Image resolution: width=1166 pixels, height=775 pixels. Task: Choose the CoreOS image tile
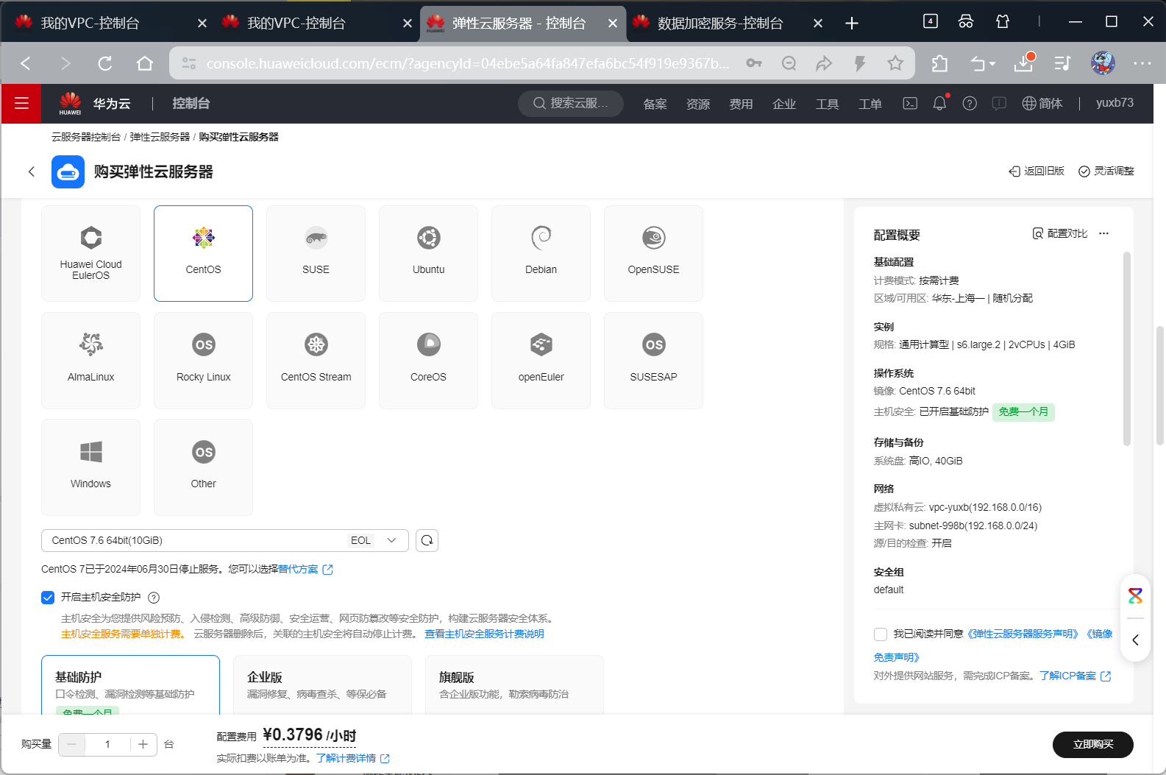428,361
